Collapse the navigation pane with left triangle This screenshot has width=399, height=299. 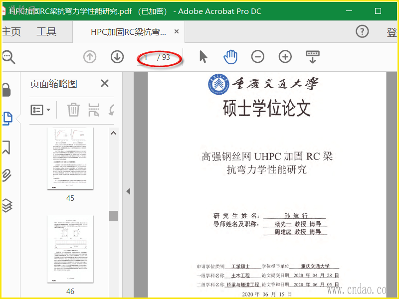128,191
